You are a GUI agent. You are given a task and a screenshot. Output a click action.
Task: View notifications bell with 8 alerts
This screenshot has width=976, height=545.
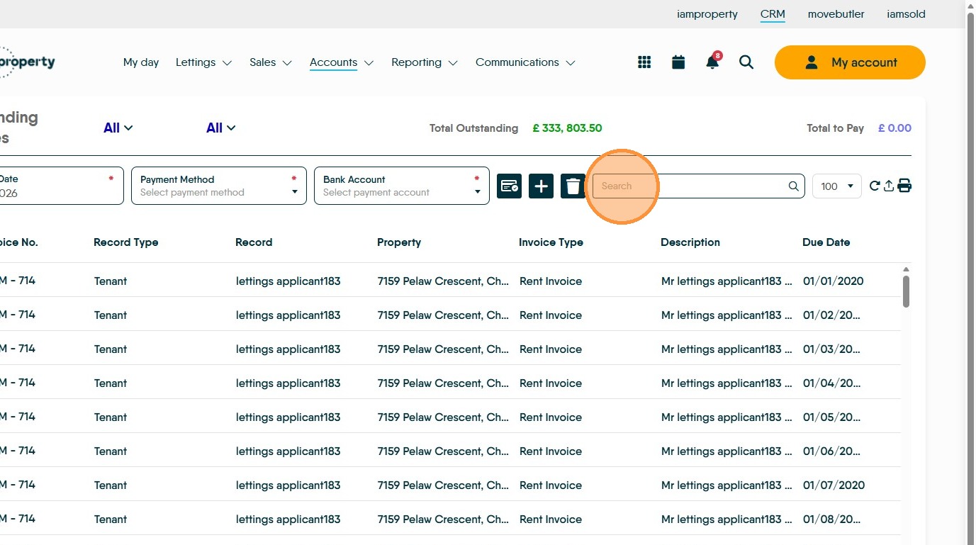click(x=712, y=62)
